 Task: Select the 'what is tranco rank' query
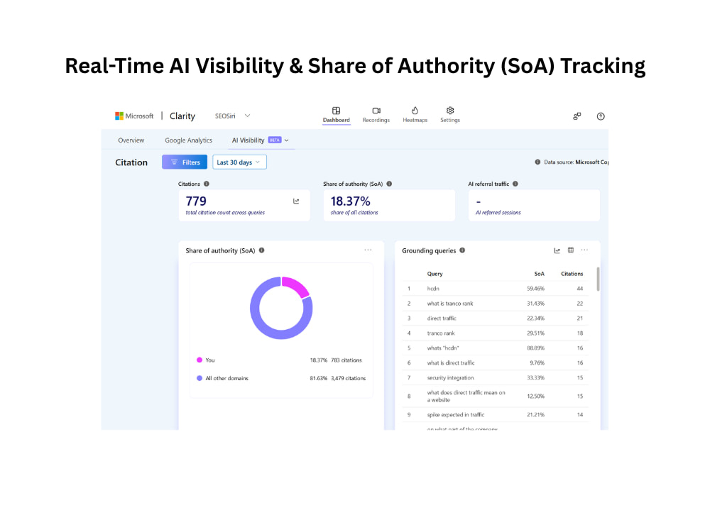click(495, 304)
